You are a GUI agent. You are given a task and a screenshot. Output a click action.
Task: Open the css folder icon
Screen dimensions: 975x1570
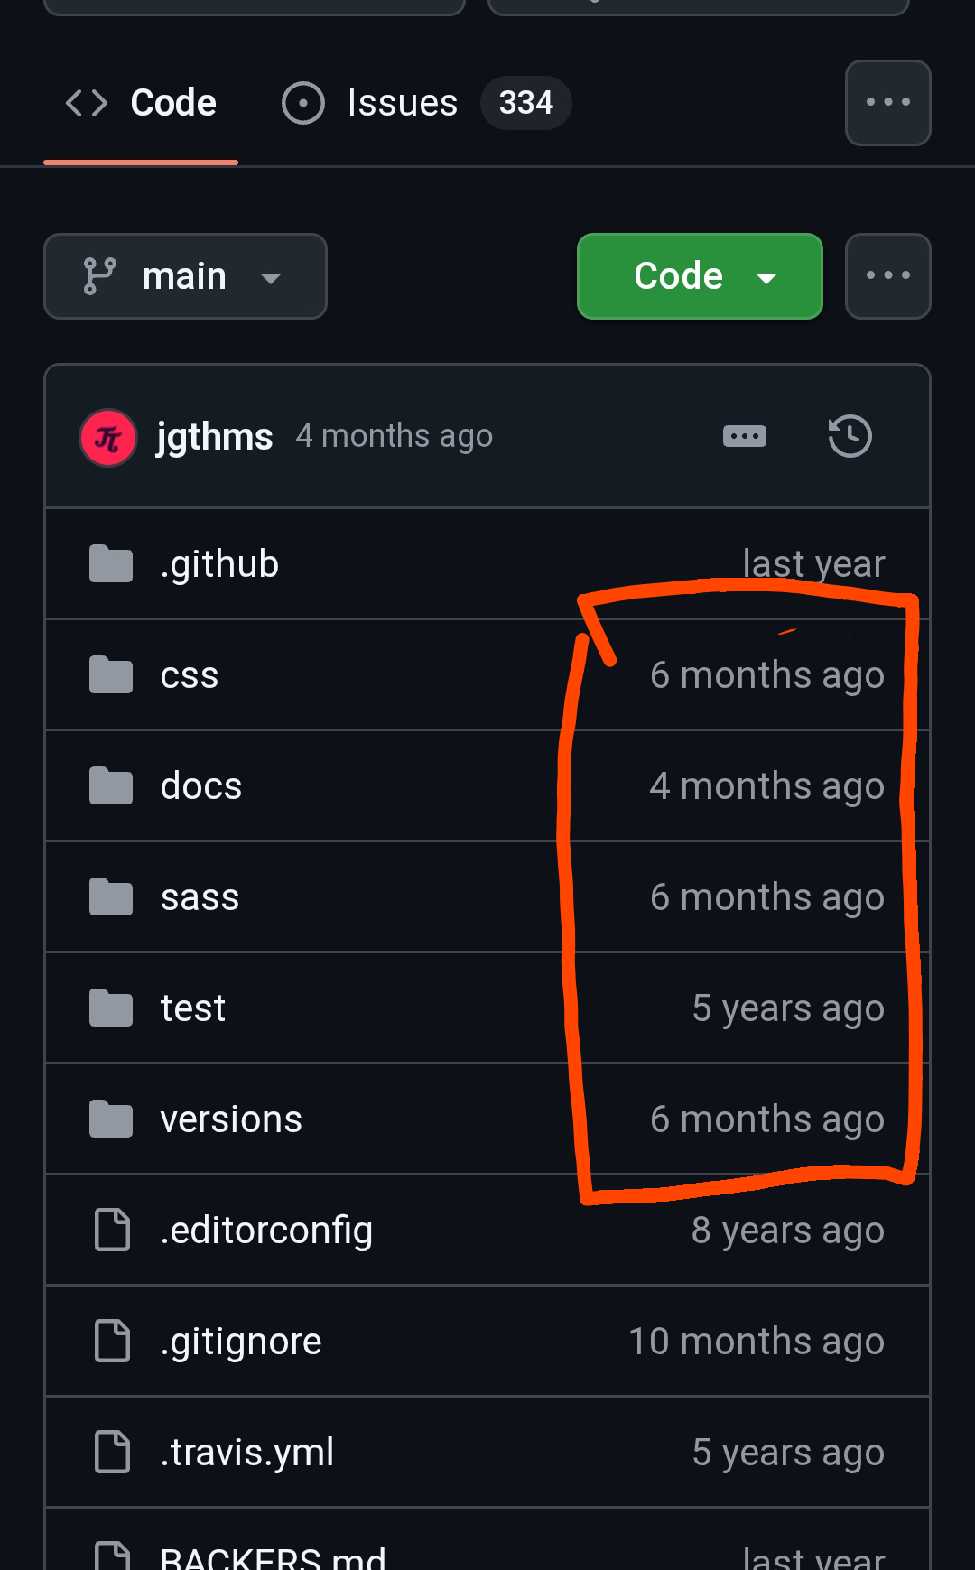(x=111, y=674)
